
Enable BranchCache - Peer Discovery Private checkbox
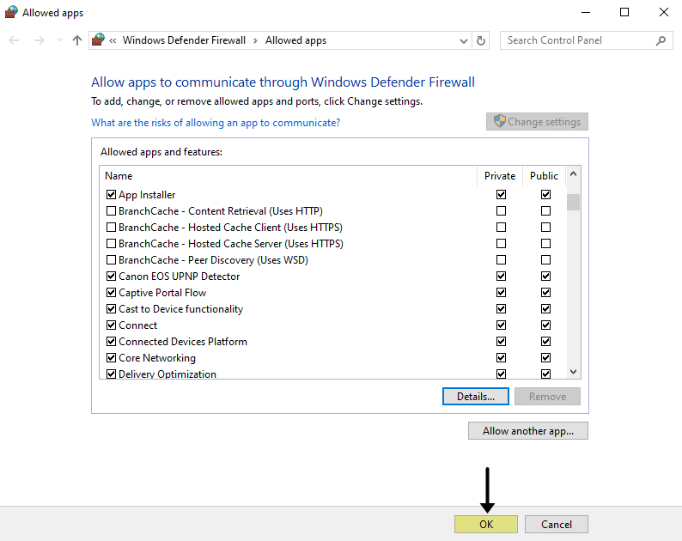pos(501,260)
